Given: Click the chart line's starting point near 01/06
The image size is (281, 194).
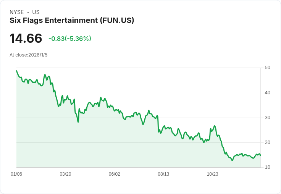Looking at the screenshot, I should [x=17, y=71].
